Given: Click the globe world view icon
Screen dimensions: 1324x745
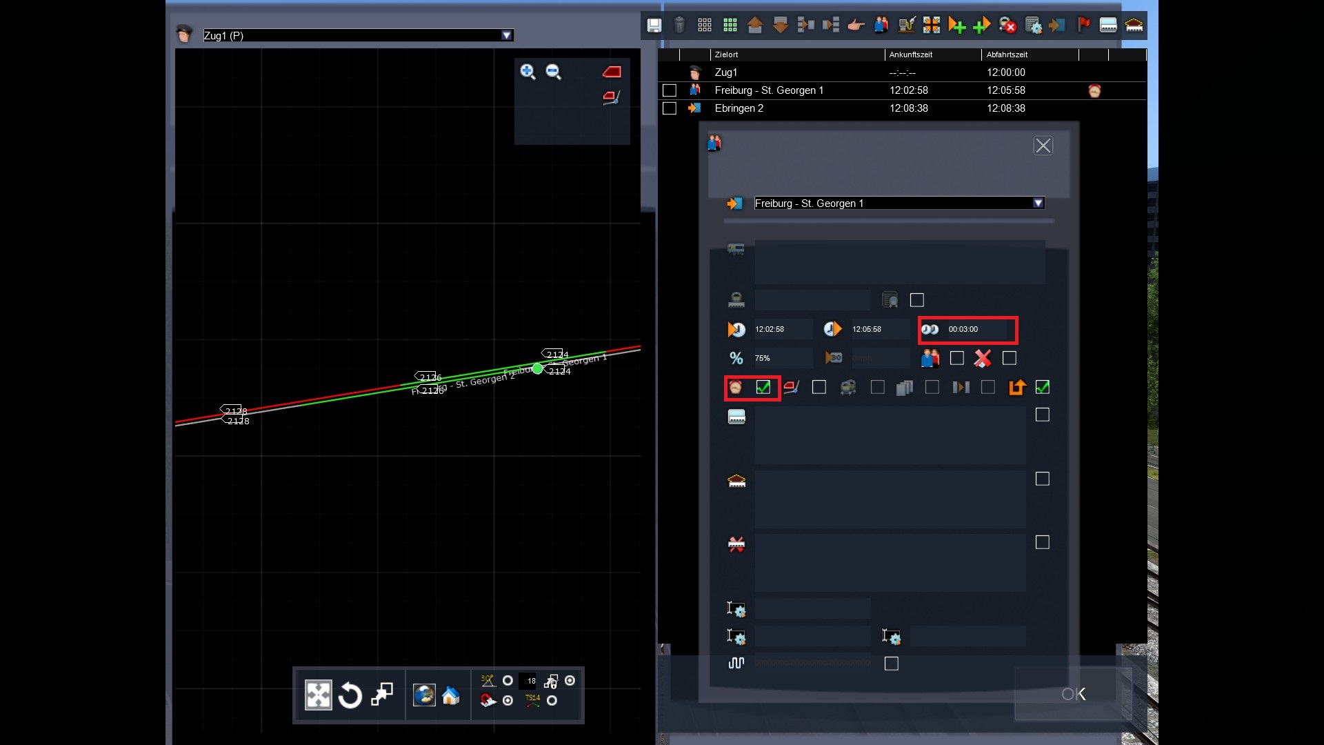Looking at the screenshot, I should tap(423, 695).
